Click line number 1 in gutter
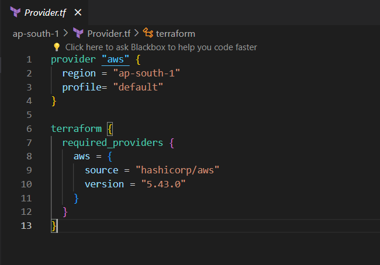380x265 pixels. (x=29, y=60)
